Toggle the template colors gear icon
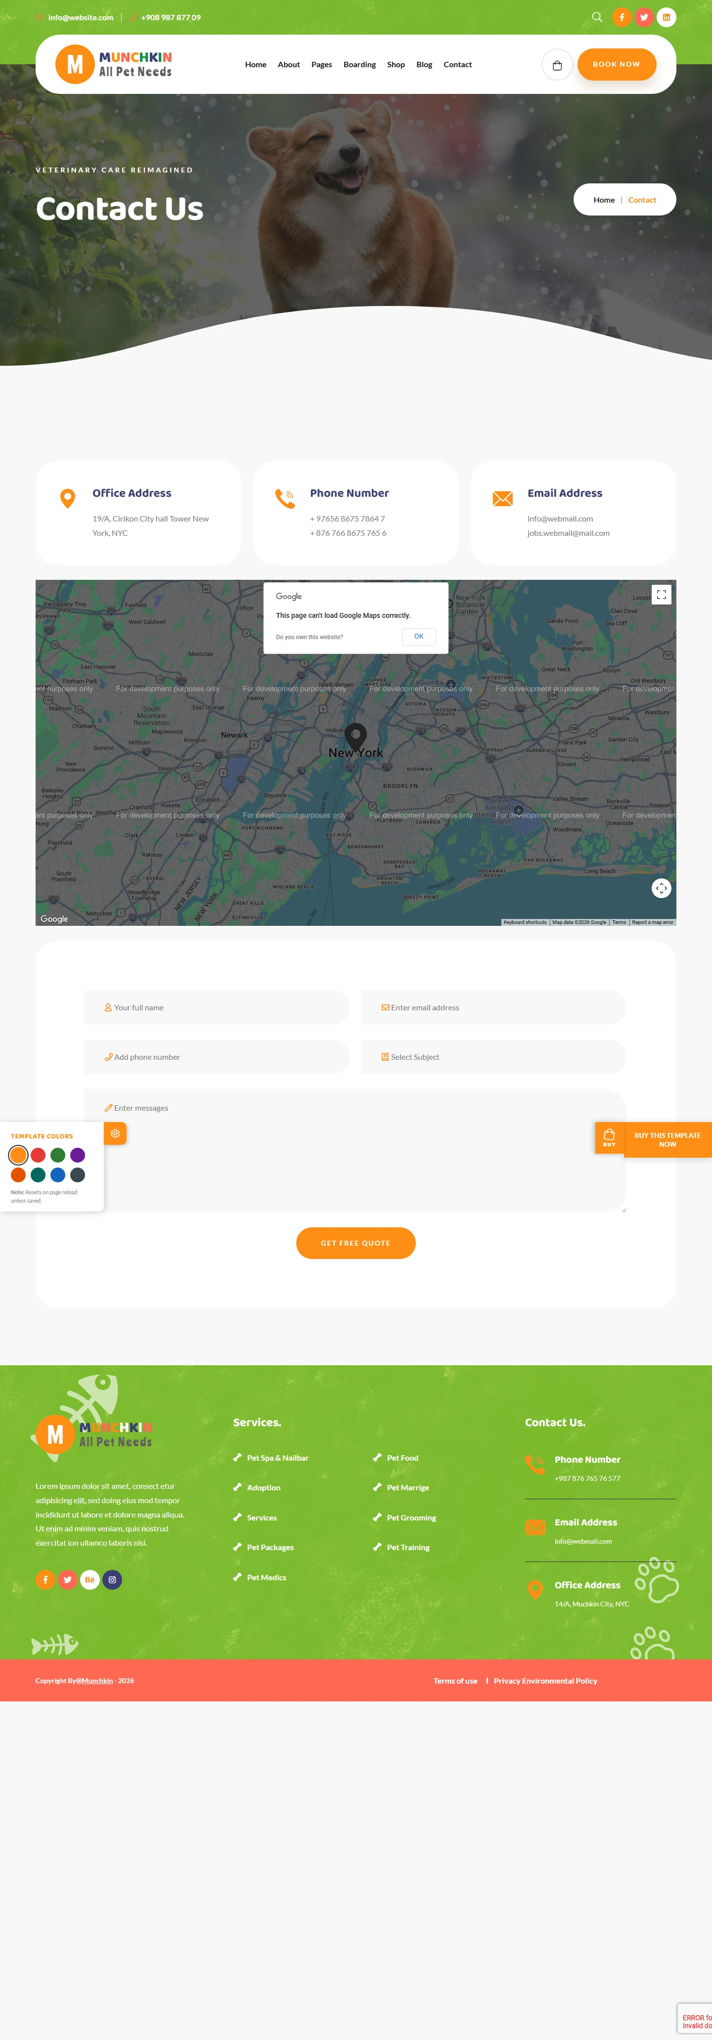 115,1133
